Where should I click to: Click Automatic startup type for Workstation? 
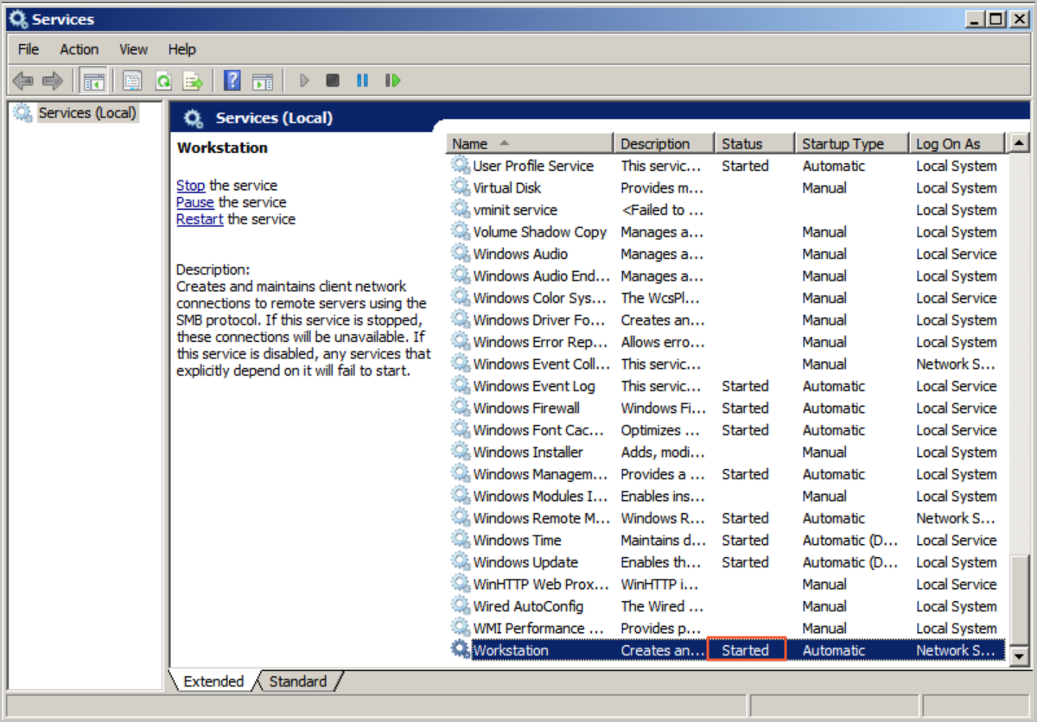coord(833,650)
